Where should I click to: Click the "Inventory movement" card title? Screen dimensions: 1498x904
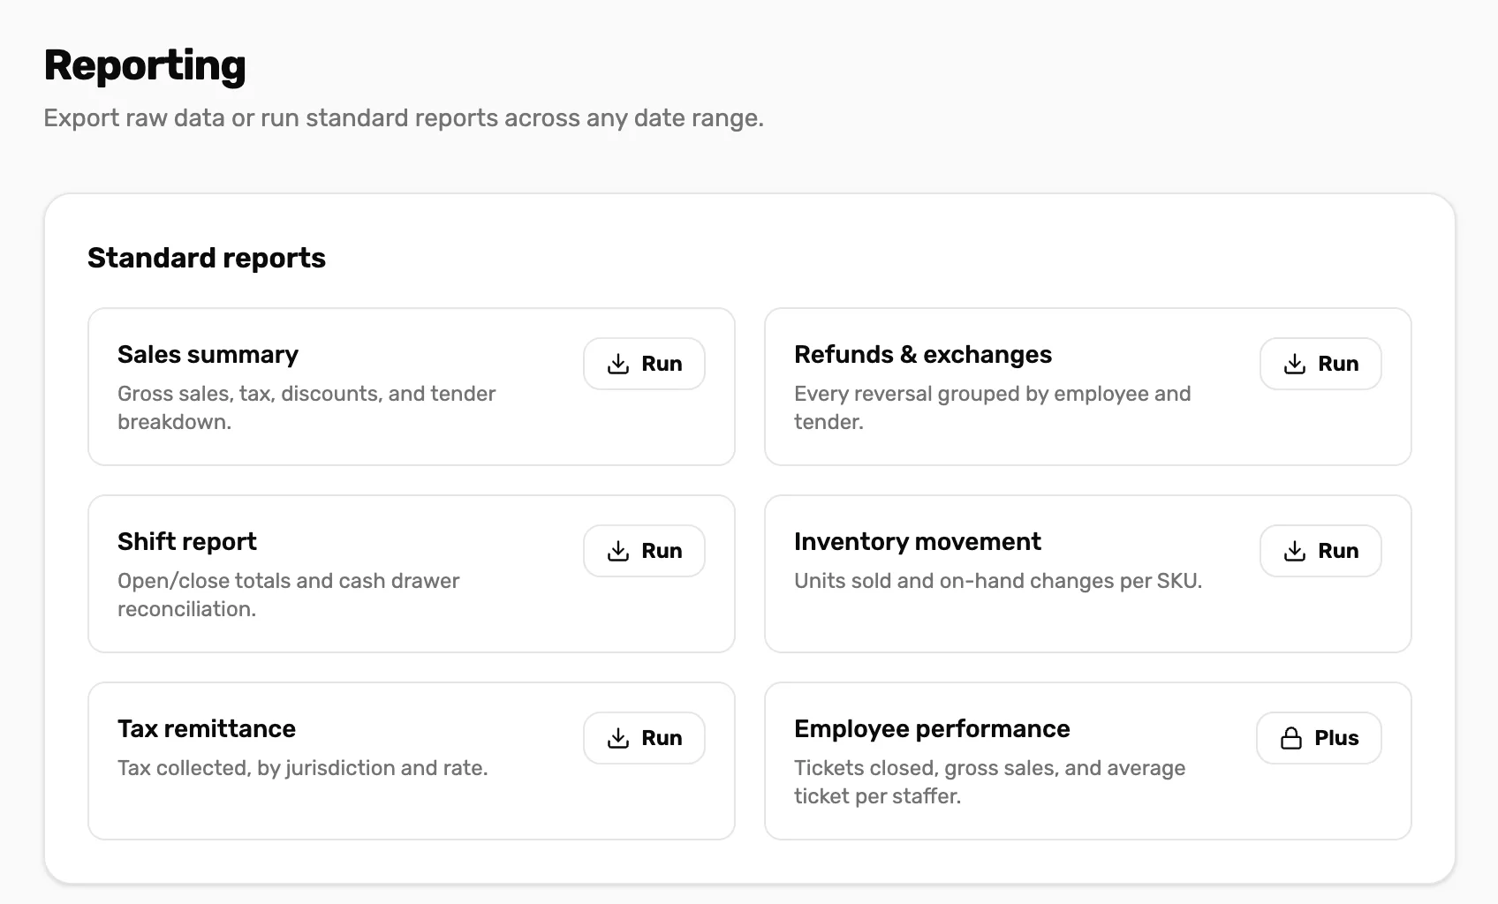click(x=918, y=541)
